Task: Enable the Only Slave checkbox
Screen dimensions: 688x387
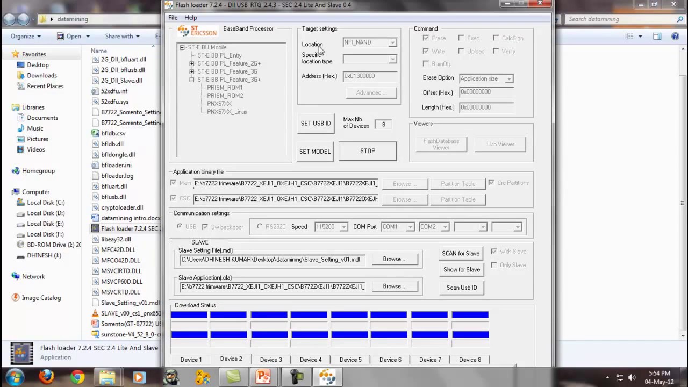Action: (x=493, y=265)
